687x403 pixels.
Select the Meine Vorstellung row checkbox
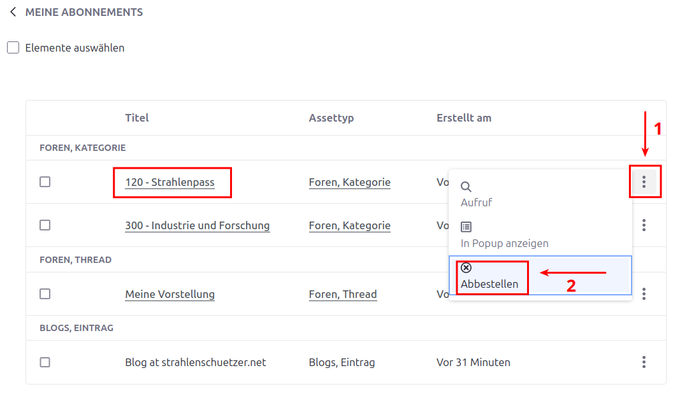pyautogui.click(x=45, y=293)
